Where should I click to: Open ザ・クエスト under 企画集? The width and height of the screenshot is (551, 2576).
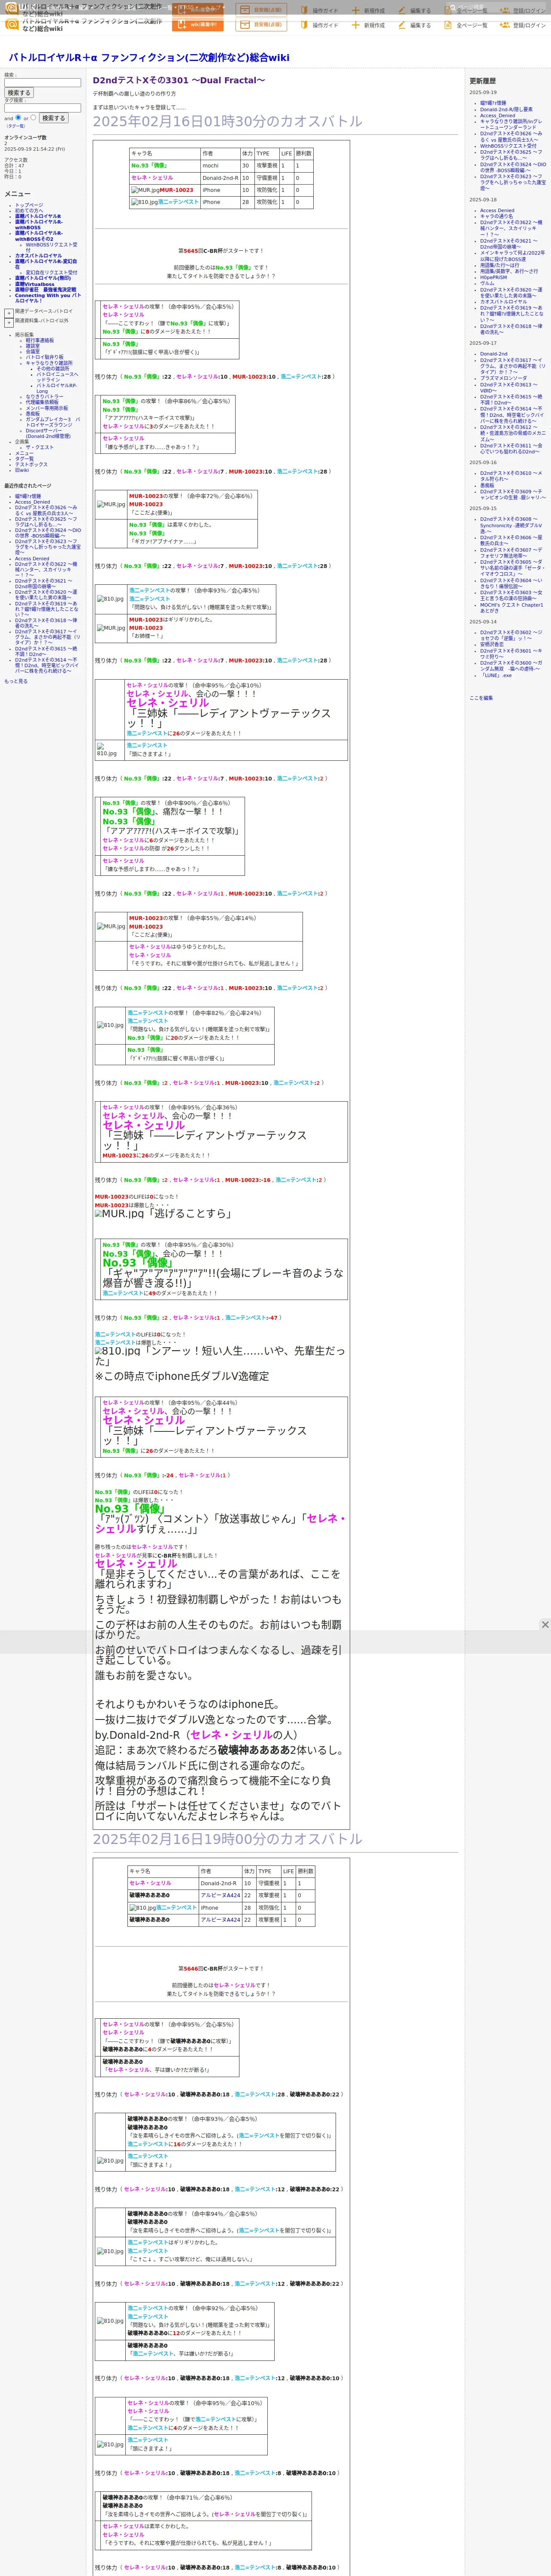pos(40,448)
